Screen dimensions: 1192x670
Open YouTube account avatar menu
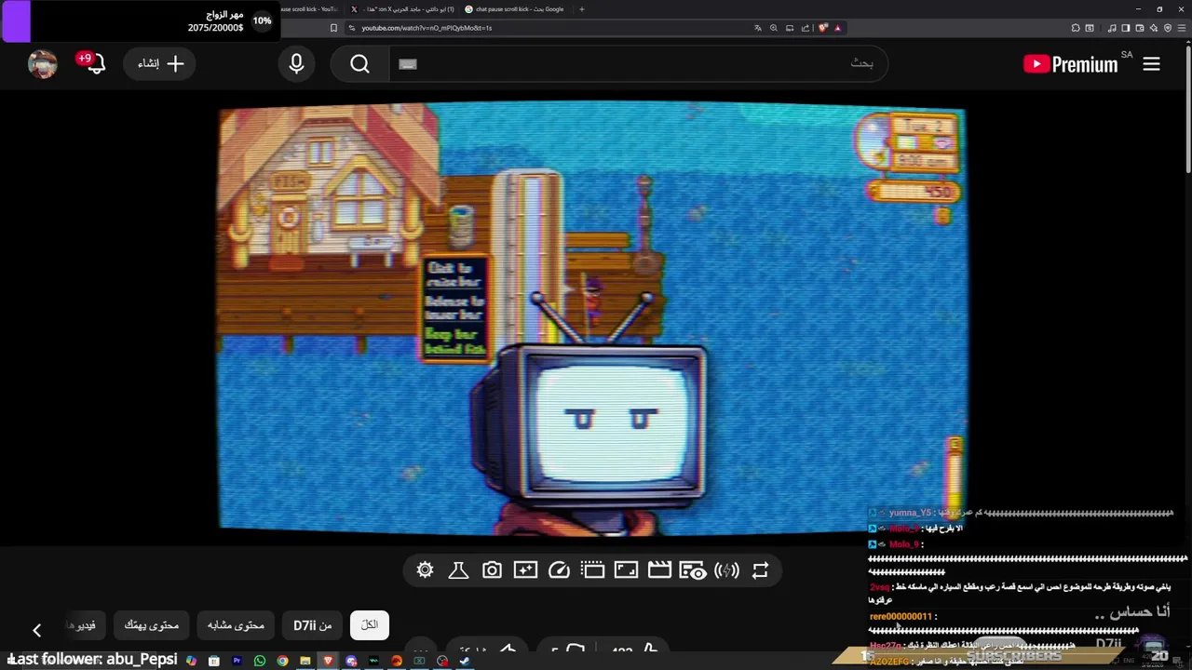pyautogui.click(x=42, y=63)
